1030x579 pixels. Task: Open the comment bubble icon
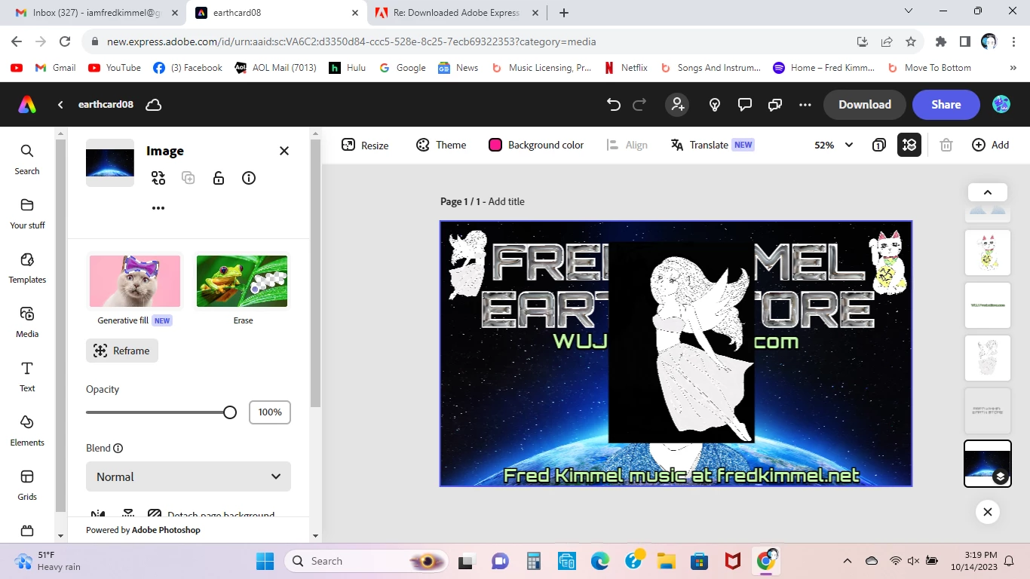(745, 105)
